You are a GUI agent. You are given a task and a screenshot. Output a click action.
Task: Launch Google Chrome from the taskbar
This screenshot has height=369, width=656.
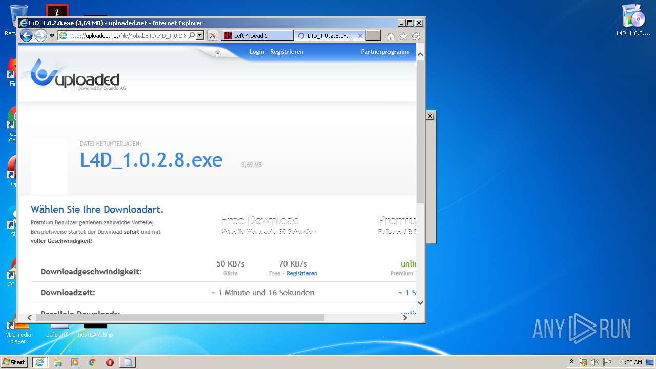93,362
